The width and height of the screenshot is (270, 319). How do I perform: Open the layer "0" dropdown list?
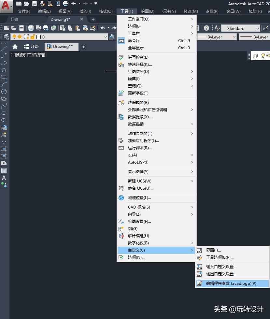(x=106, y=36)
